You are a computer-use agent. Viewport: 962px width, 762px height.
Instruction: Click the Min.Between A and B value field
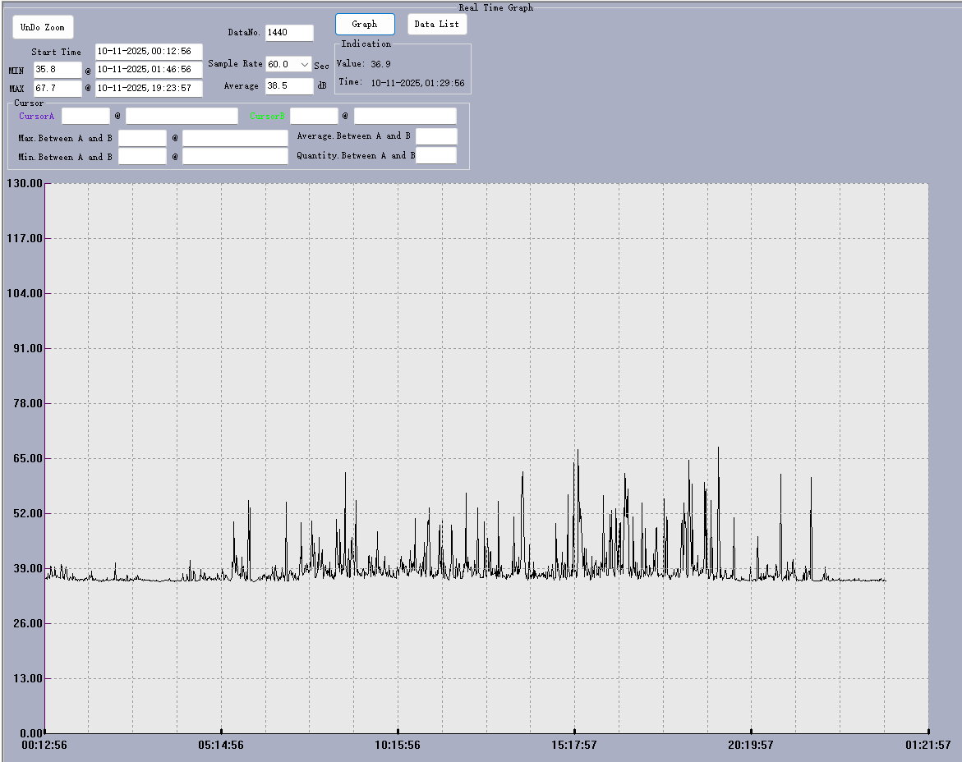pos(142,156)
